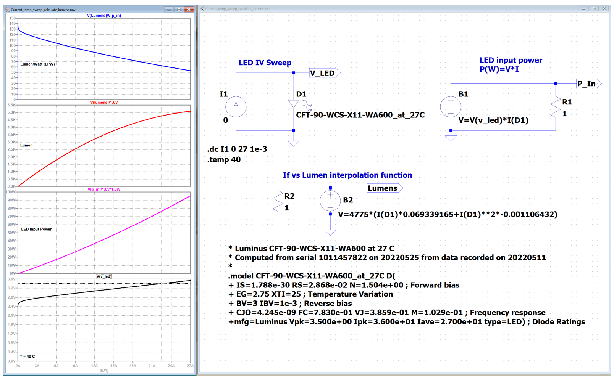
Task: Click the V(Lumens)/V(p_in) trace label
Action: [x=104, y=16]
